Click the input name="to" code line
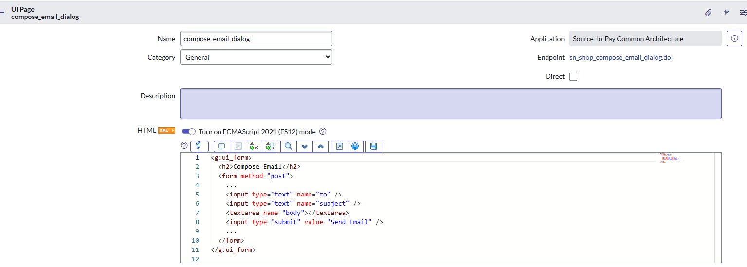This screenshot has width=747, height=267. 284,195
